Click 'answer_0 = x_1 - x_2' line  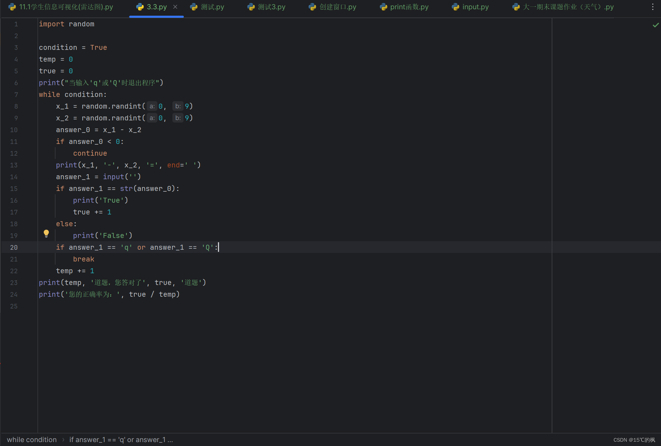pyautogui.click(x=99, y=130)
